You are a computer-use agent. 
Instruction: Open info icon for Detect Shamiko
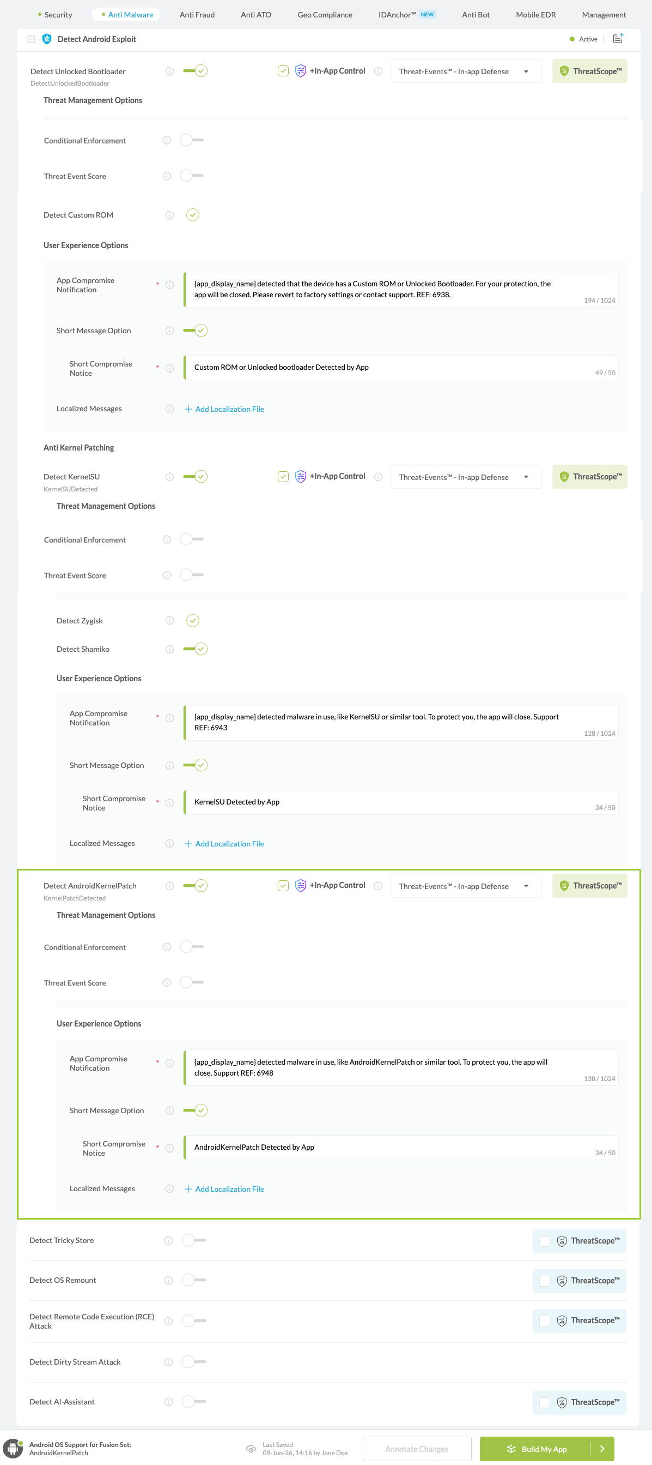(x=169, y=649)
